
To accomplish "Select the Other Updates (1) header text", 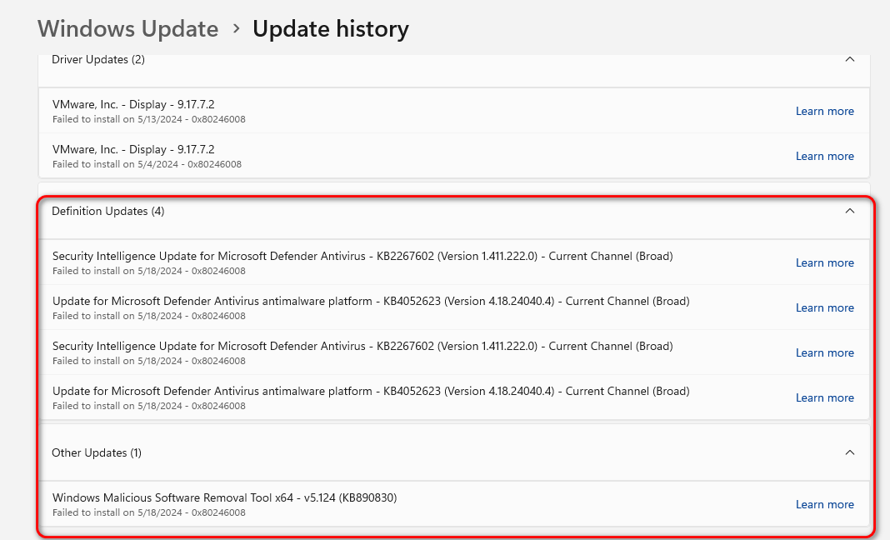I will (97, 453).
